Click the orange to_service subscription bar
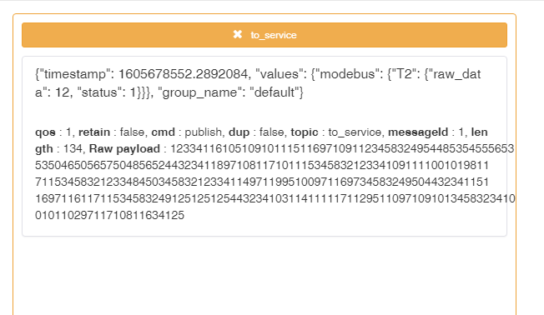544x315 pixels. pos(264,35)
